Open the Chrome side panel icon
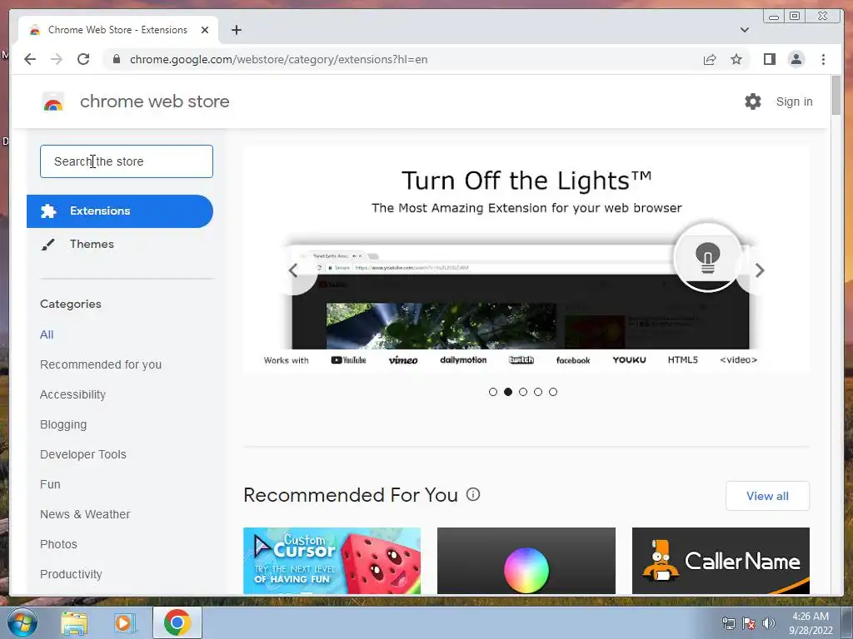 coord(769,59)
